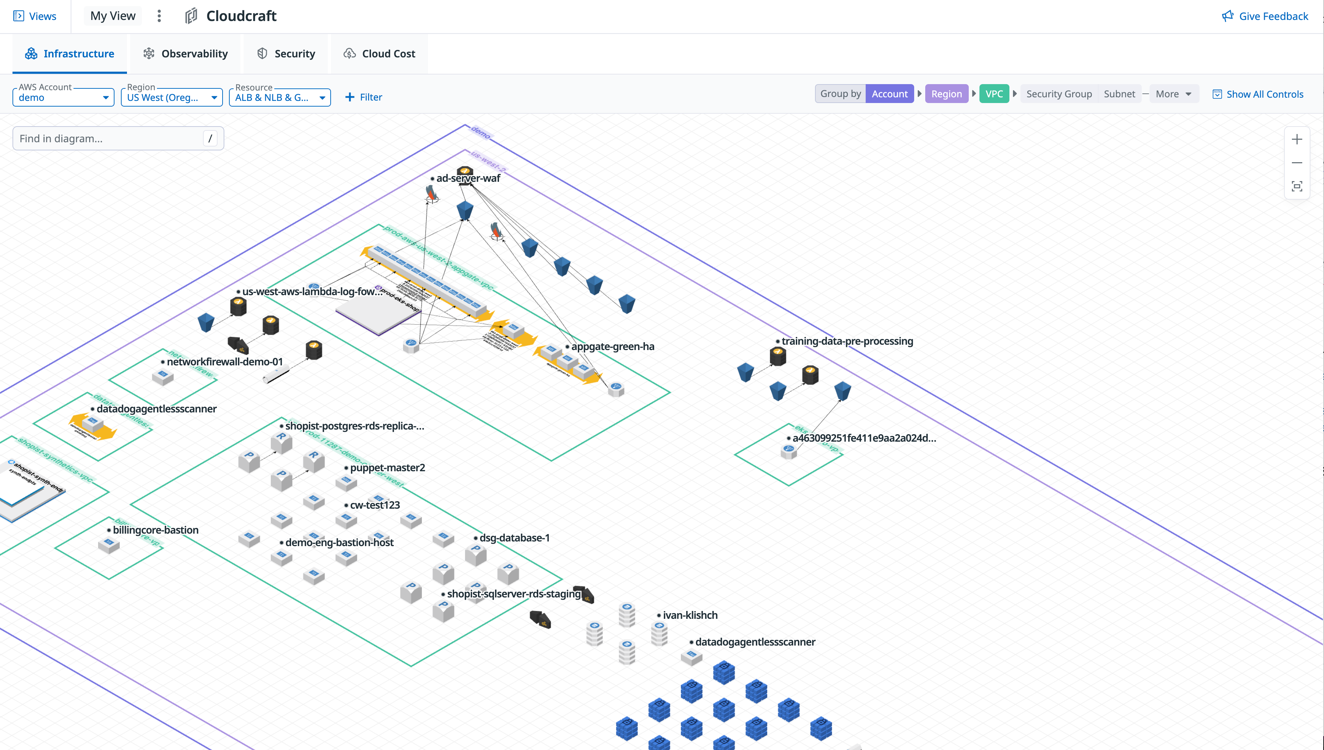
Task: Select the My View saved view
Action: [113, 16]
